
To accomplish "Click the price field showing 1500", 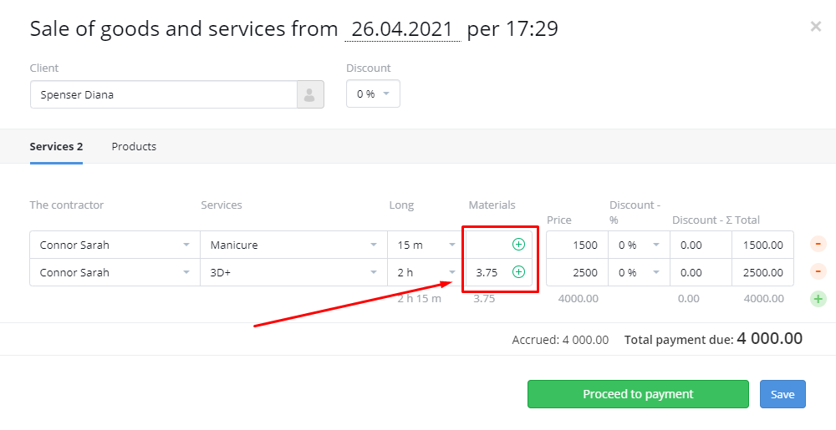I will (x=578, y=245).
